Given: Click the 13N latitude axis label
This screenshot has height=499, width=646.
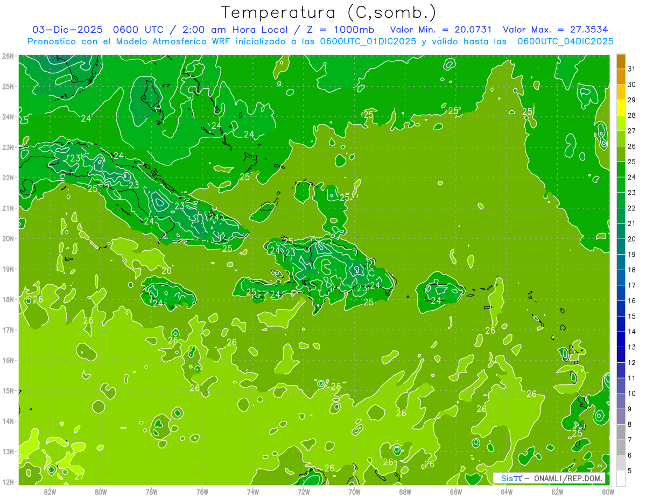Looking at the screenshot, I should (x=8, y=451).
